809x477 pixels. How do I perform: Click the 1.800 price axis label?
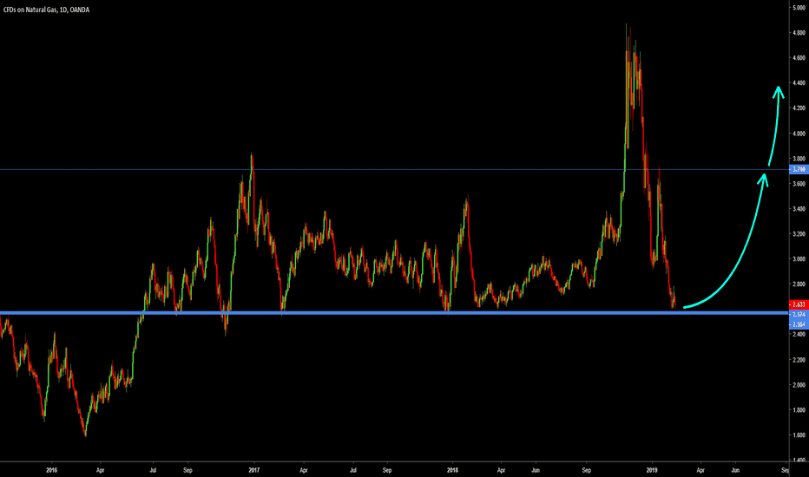tap(799, 410)
